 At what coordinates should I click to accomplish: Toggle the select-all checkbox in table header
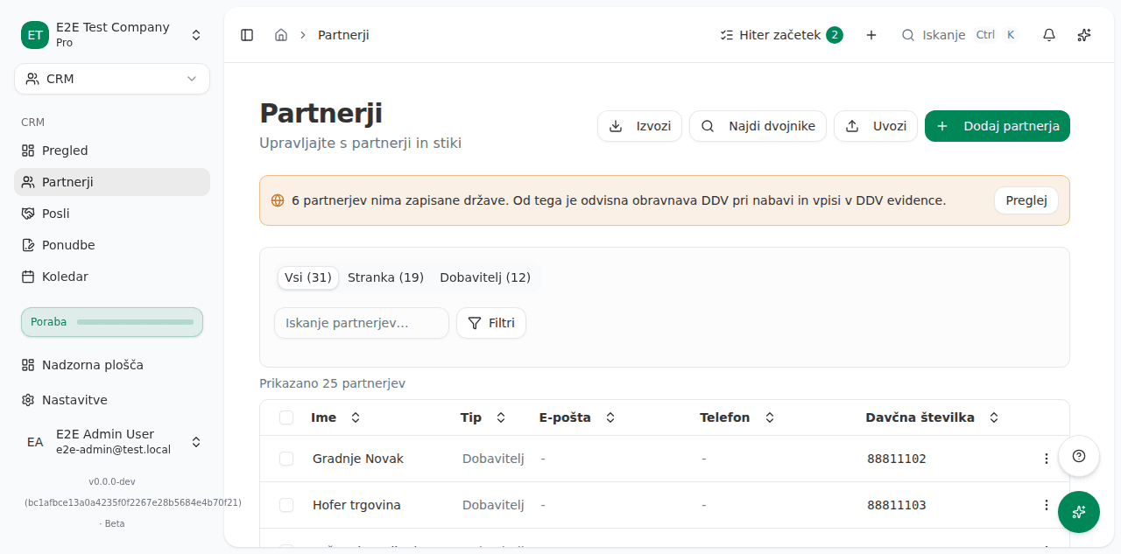286,417
